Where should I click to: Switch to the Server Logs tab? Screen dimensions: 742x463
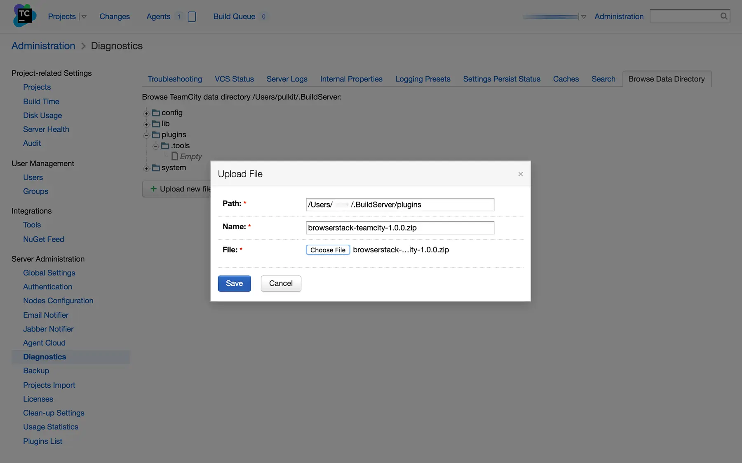[x=286, y=79]
